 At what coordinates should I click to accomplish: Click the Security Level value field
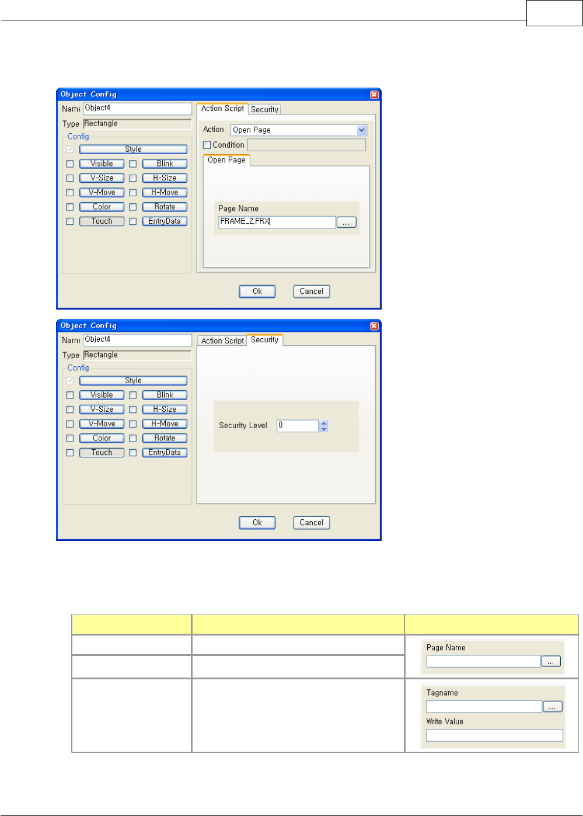298,426
